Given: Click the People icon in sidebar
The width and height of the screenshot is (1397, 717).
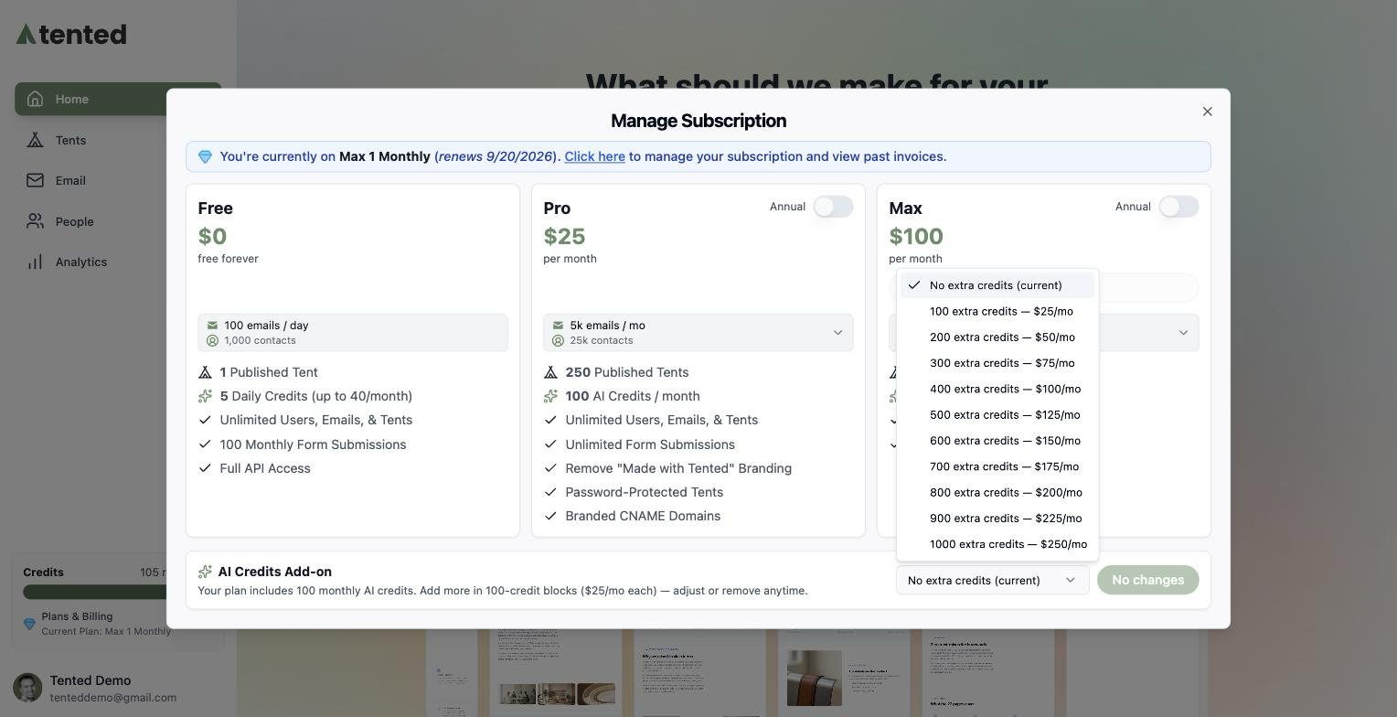Looking at the screenshot, I should point(35,221).
